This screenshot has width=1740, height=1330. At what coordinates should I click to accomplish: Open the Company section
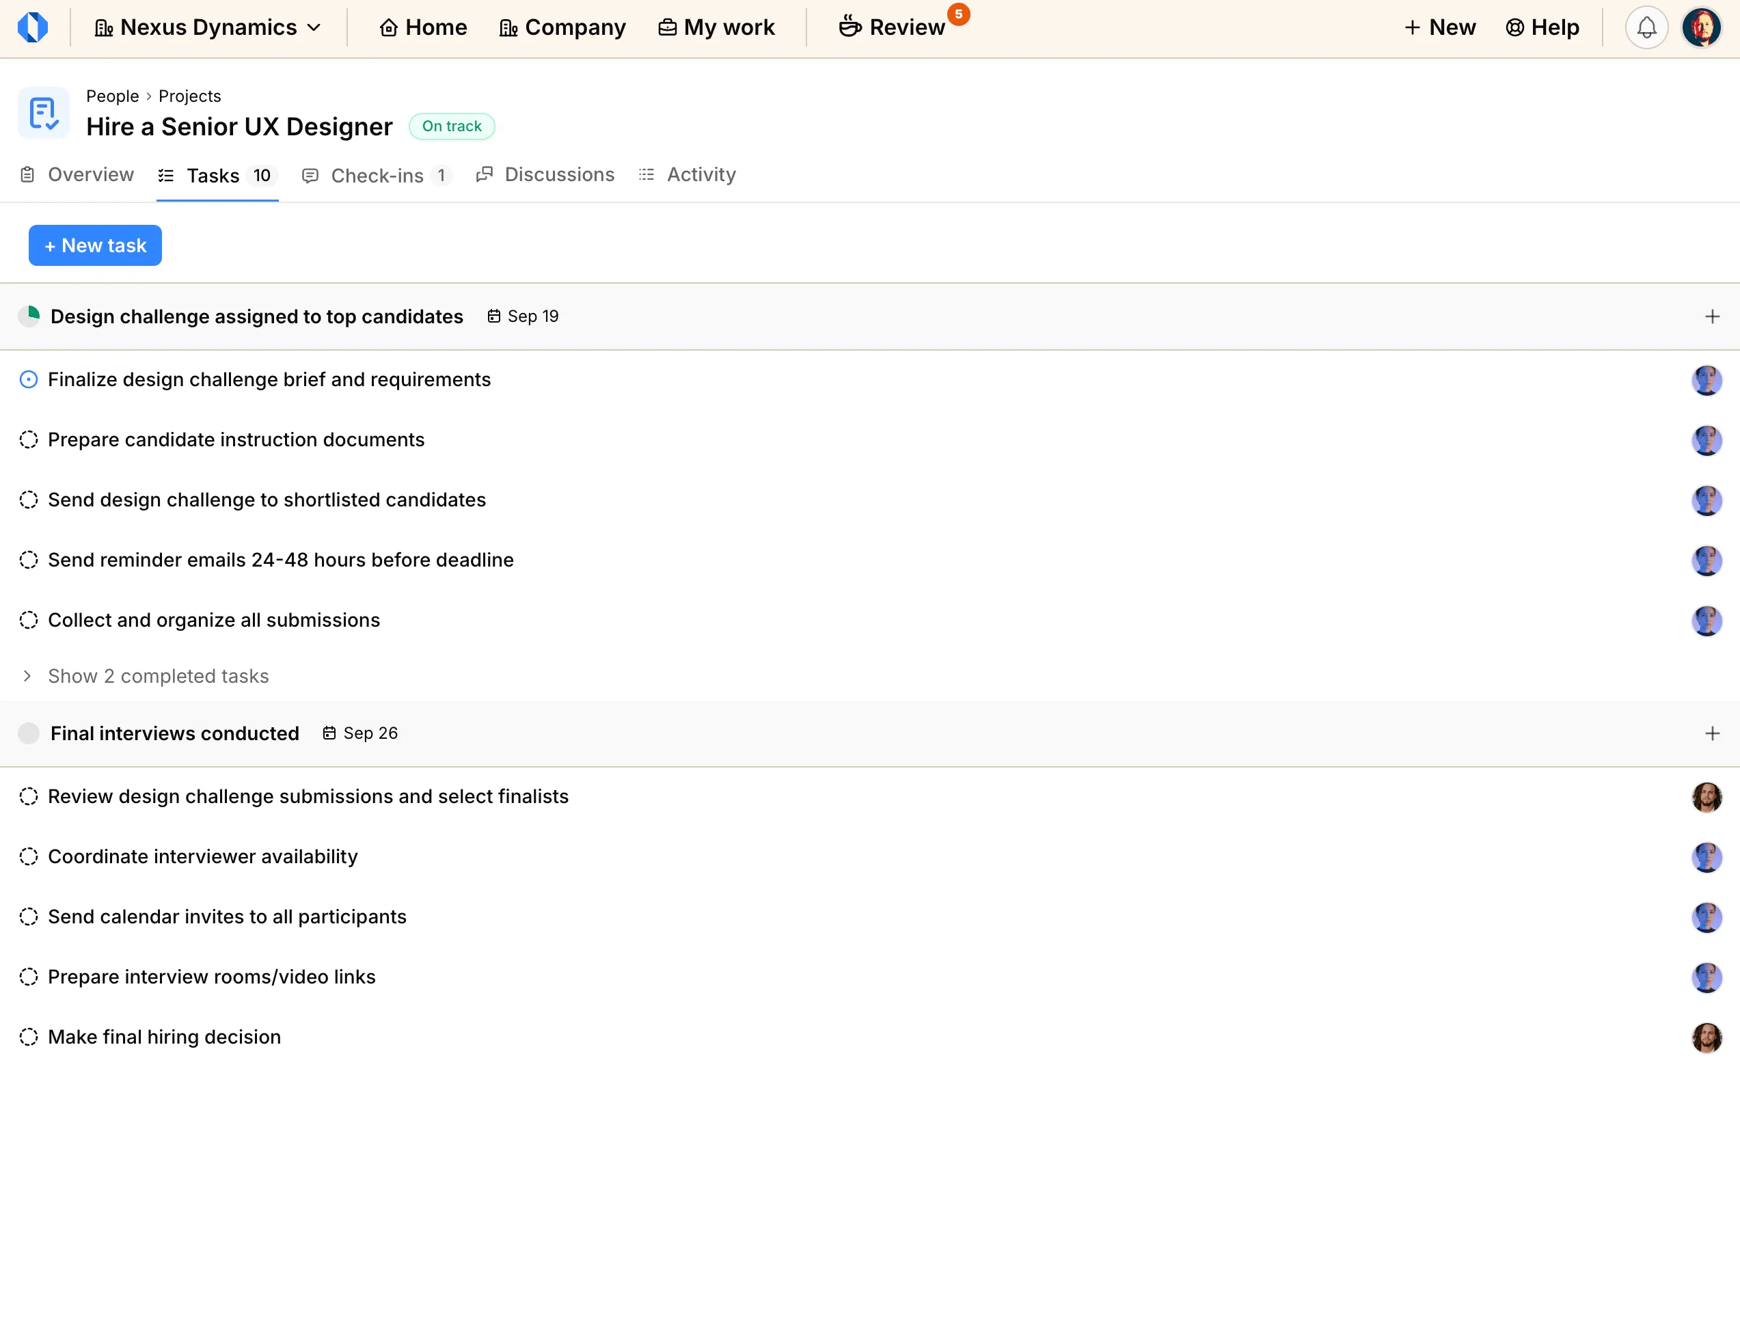(562, 27)
